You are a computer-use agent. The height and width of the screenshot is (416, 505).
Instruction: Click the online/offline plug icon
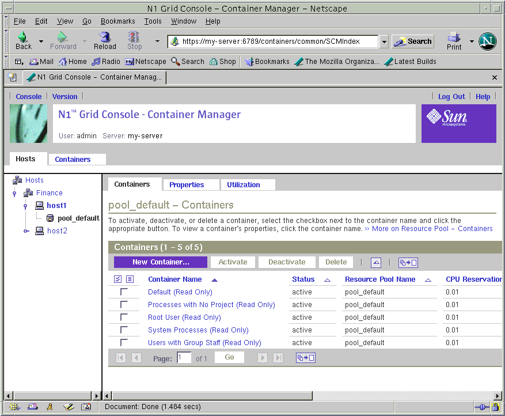482,407
